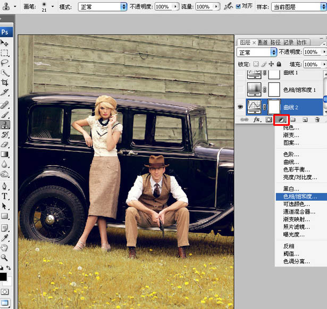This screenshot has height=309, width=327.
Task: Select the Crop tool
Action: tap(5, 83)
